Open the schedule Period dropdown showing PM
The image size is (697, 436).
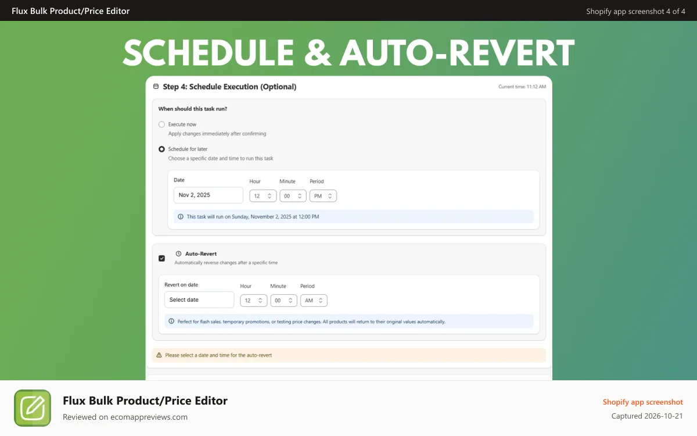pos(323,196)
